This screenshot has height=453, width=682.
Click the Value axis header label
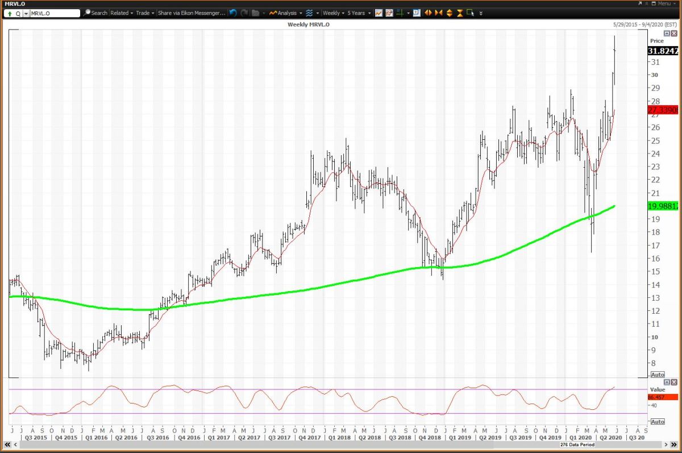click(x=657, y=390)
